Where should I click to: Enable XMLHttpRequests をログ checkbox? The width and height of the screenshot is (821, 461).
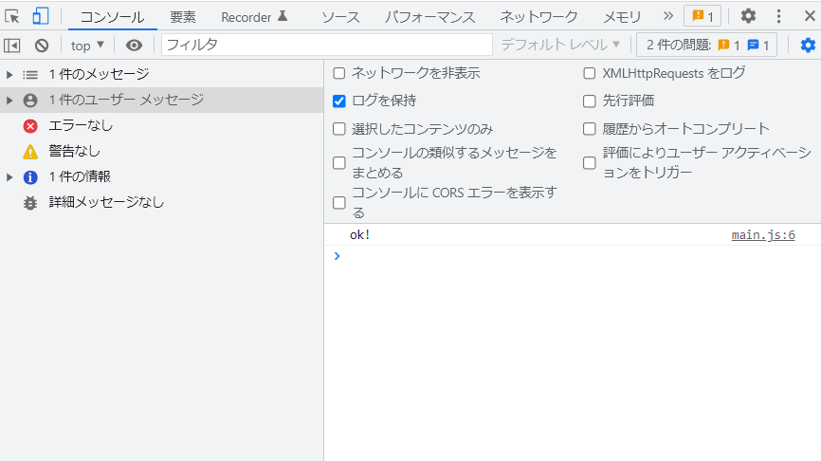click(x=590, y=73)
